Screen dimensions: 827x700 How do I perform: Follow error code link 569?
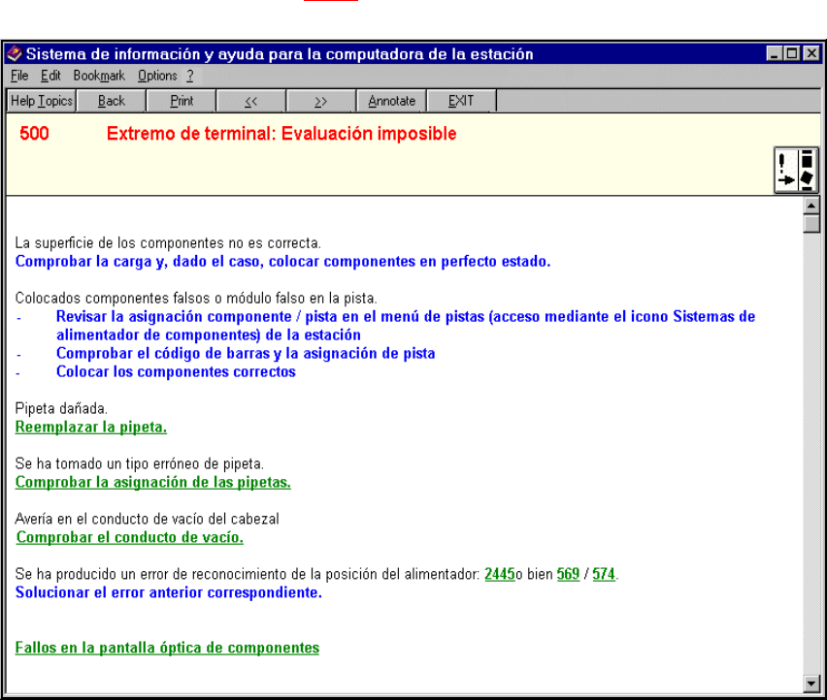568,574
